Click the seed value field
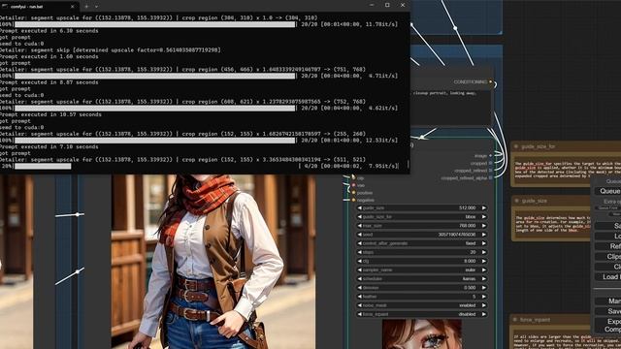This screenshot has width=621, height=349. click(x=422, y=235)
